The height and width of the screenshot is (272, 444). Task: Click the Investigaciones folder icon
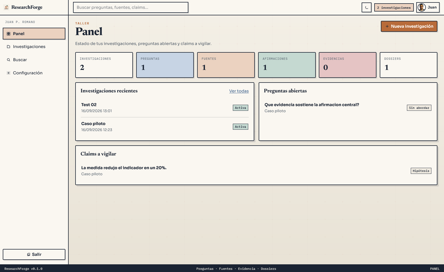(9, 47)
